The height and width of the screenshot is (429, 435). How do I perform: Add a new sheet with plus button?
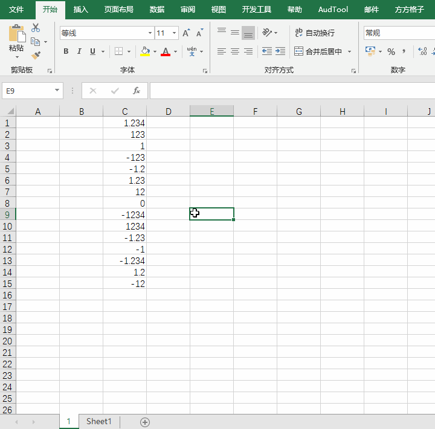145,422
